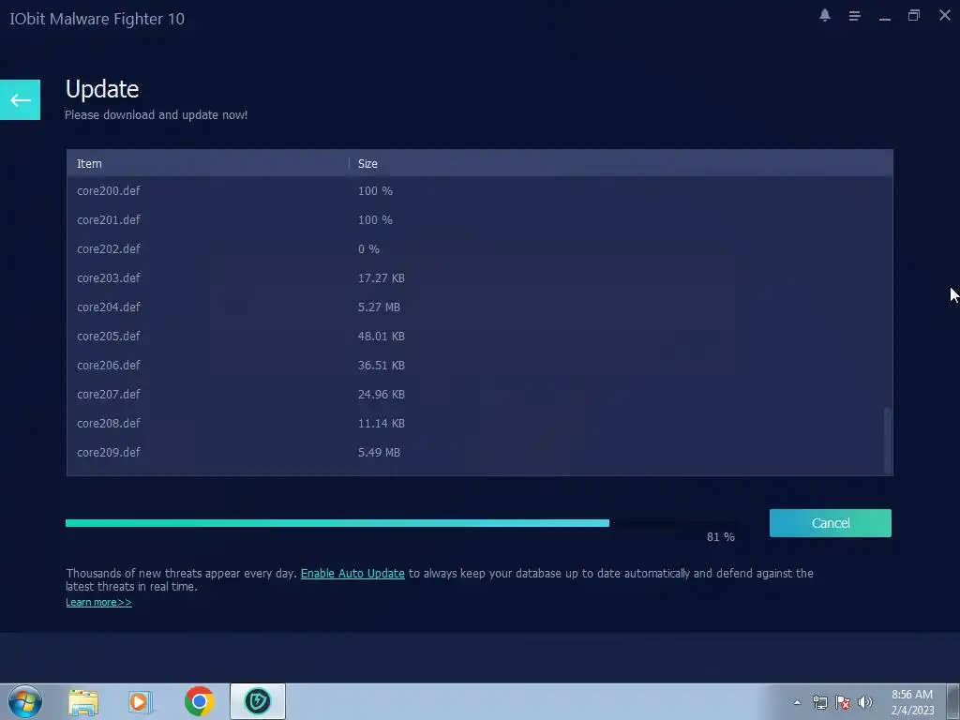Select the core208.def row

click(480, 424)
